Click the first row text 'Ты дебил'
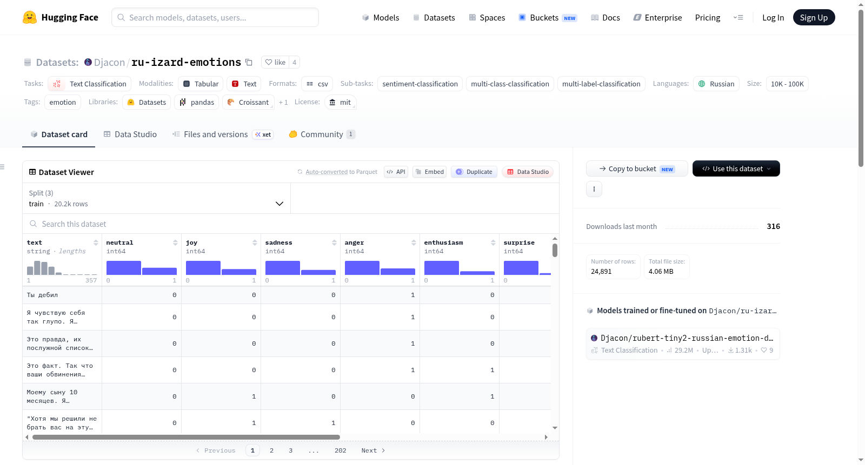The height and width of the screenshot is (465, 865). [42, 295]
